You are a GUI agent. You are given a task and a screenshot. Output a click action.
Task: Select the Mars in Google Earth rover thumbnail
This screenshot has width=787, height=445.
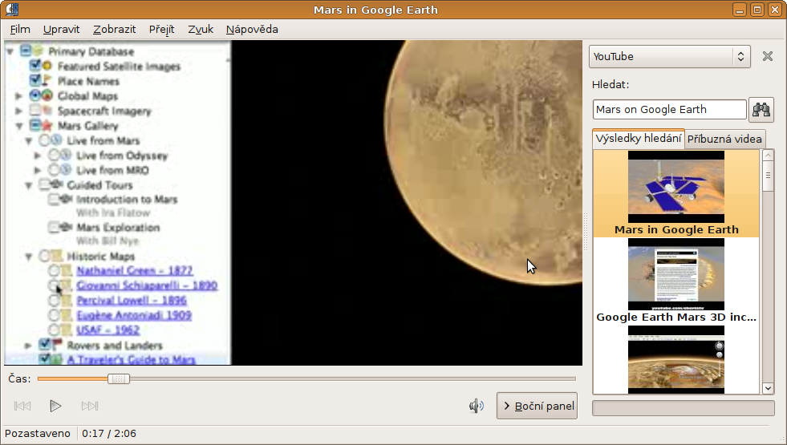point(676,187)
